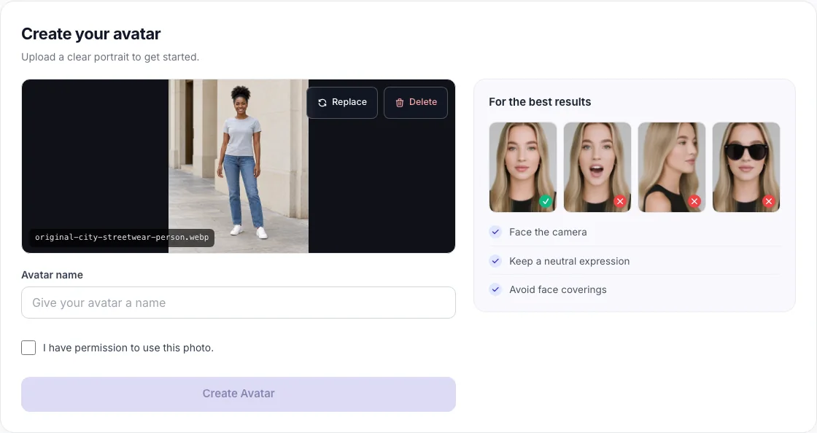Click the green checkmark badge icon
Screen dimensions: 817x433
[546, 201]
